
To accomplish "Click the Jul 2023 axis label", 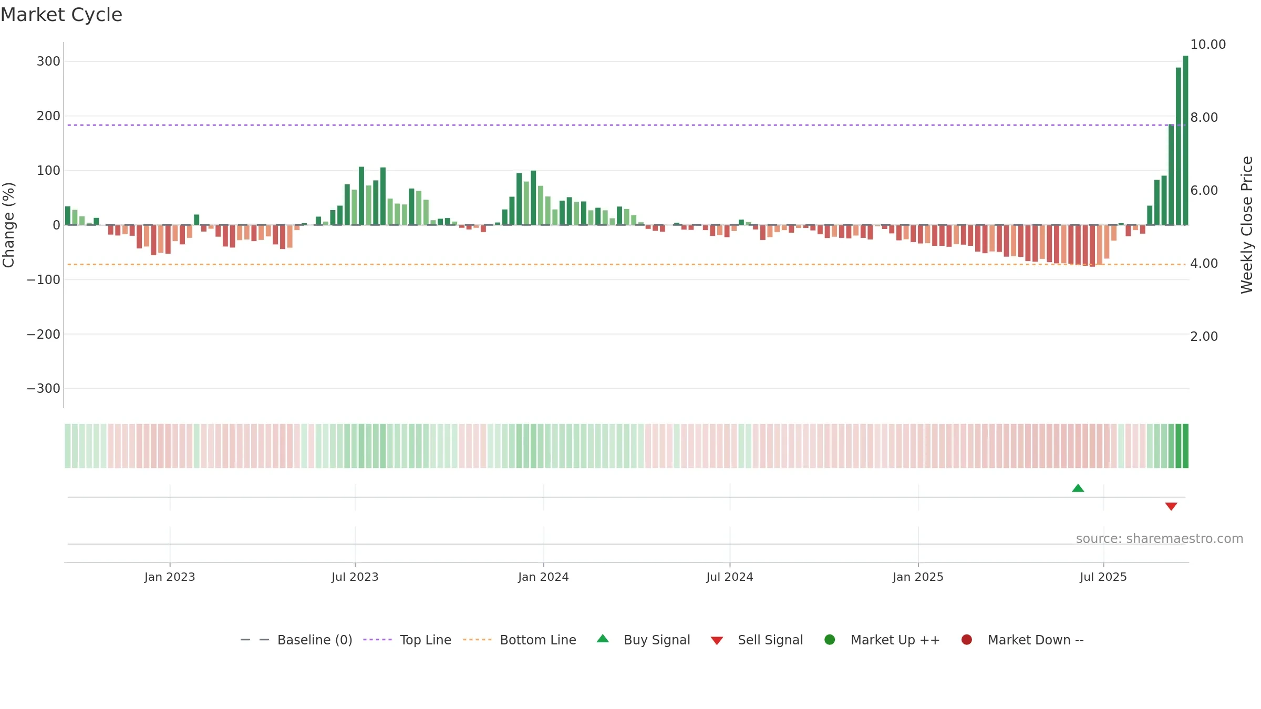I will [x=355, y=577].
